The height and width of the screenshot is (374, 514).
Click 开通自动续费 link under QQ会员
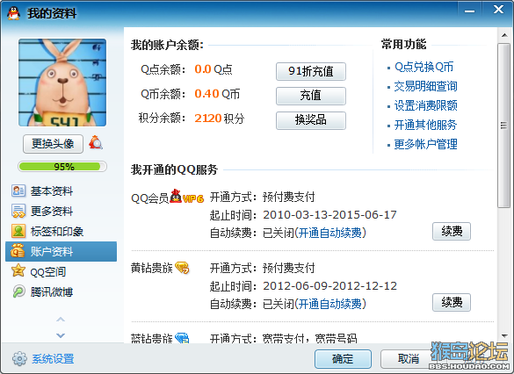point(330,233)
